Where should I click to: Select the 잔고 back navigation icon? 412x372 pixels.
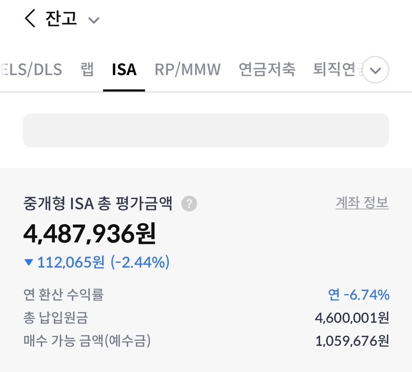pyautogui.click(x=29, y=19)
